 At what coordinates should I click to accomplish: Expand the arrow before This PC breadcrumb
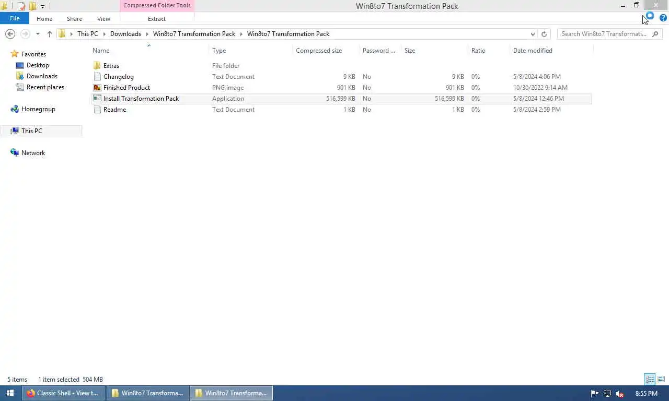72,34
